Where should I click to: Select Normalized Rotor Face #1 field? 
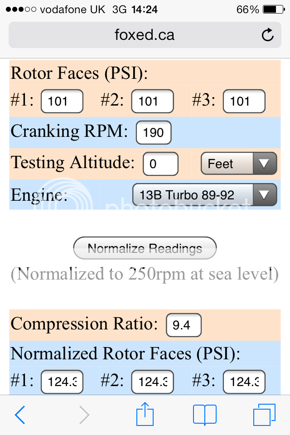(62, 382)
